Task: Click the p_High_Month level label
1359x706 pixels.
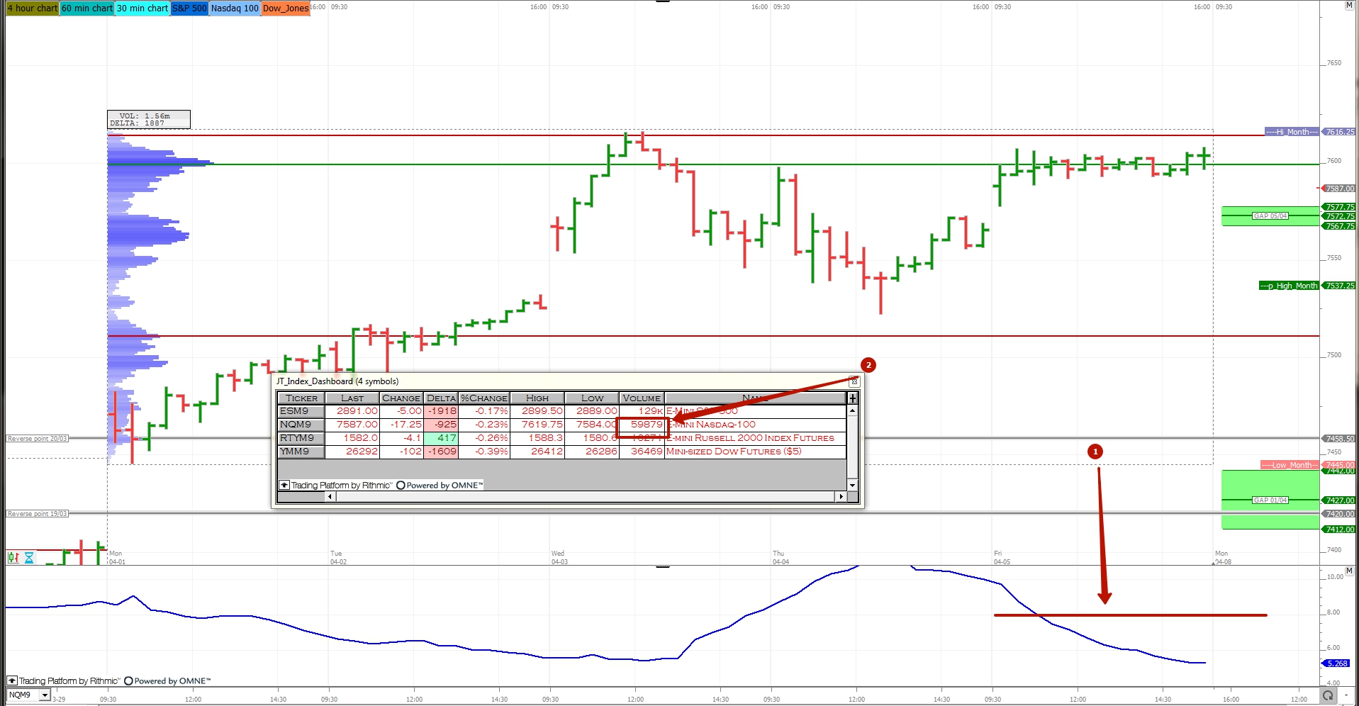Action: pos(1289,286)
